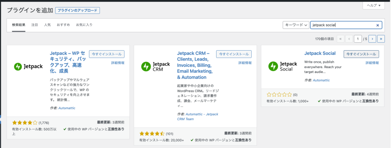
Task: Click the Jetpack star rating with 1,776 reviews
Action: pyautogui.click(x=25, y=123)
